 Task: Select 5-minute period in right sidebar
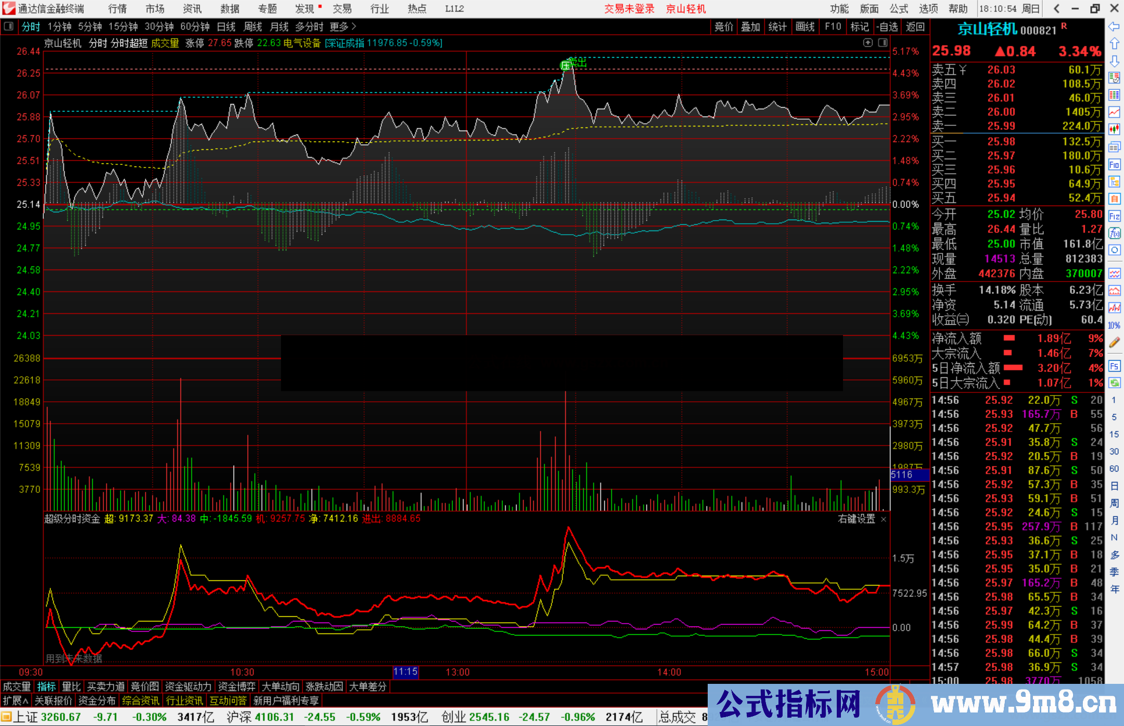(1114, 417)
